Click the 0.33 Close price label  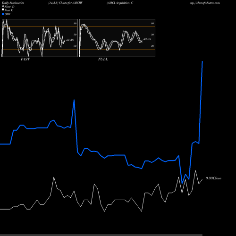tap(213, 178)
